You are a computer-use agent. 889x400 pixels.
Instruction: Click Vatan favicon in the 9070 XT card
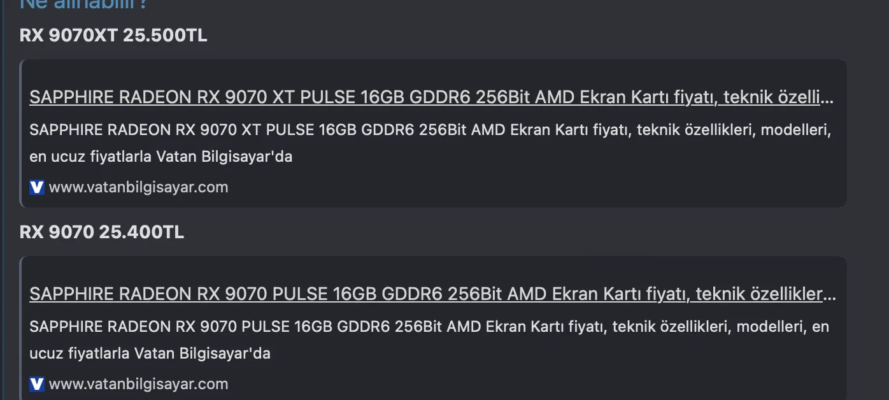(x=37, y=187)
